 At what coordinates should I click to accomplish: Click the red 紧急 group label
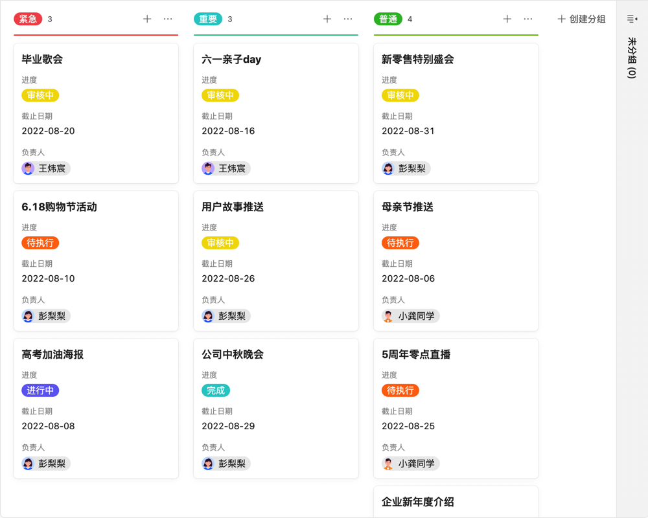(x=29, y=19)
